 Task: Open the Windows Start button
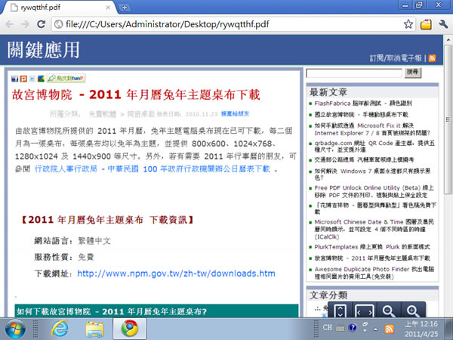tap(14, 329)
